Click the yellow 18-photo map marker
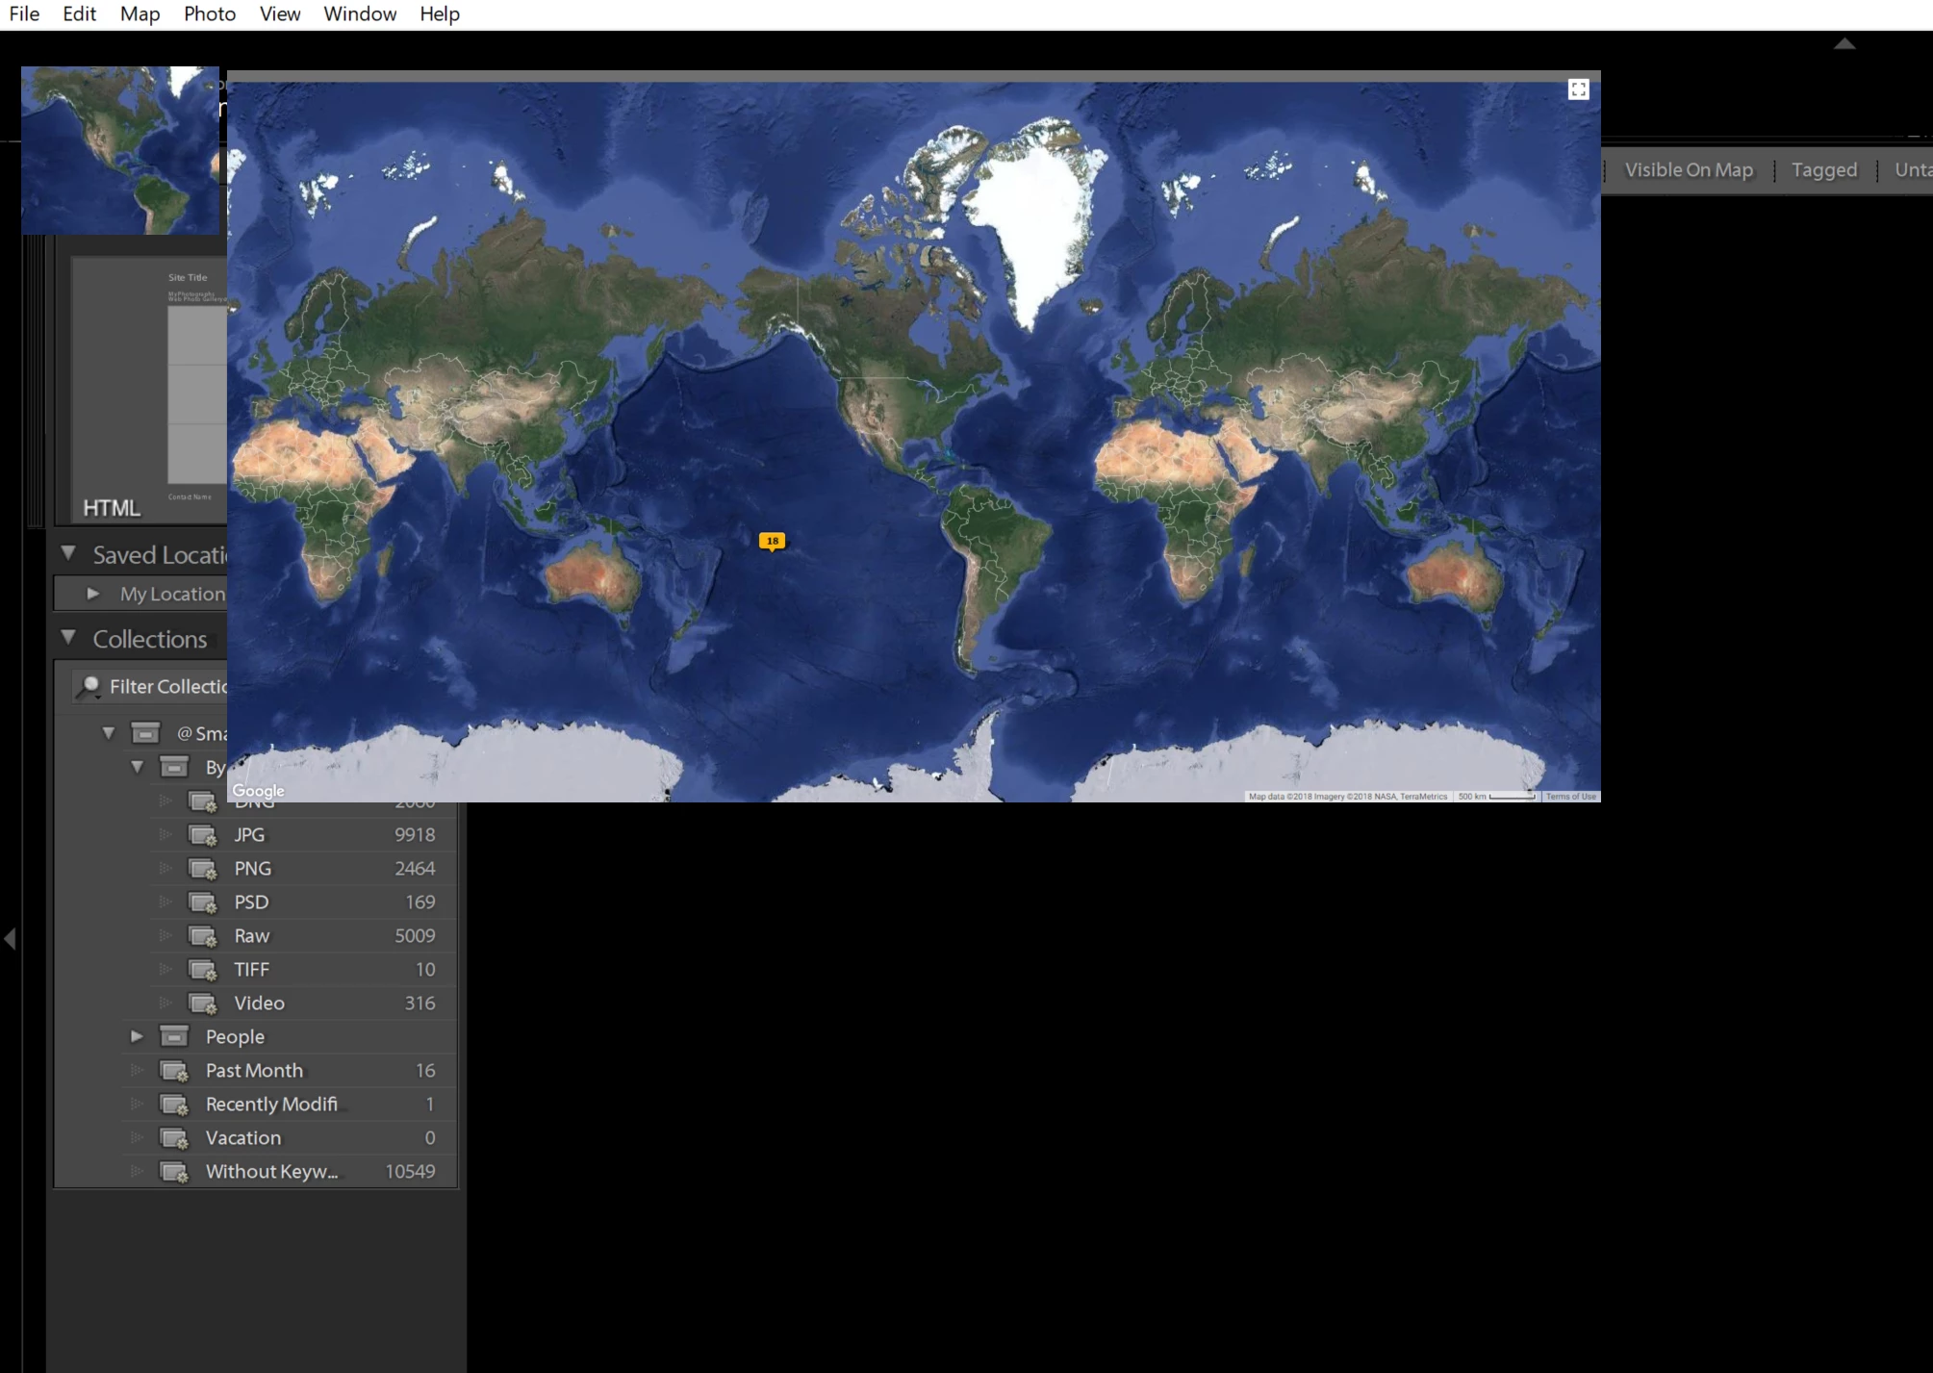 coord(772,541)
